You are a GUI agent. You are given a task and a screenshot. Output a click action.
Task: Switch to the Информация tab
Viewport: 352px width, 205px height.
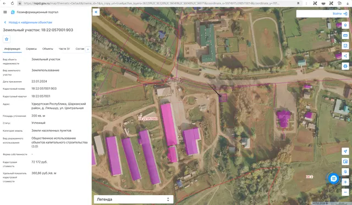coord(12,49)
